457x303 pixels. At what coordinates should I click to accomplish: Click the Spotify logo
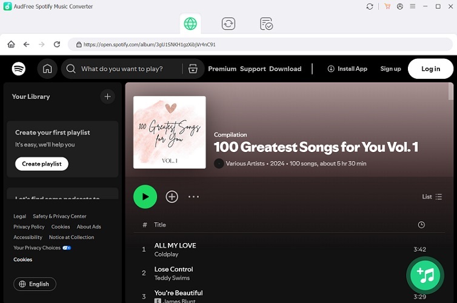tap(19, 68)
